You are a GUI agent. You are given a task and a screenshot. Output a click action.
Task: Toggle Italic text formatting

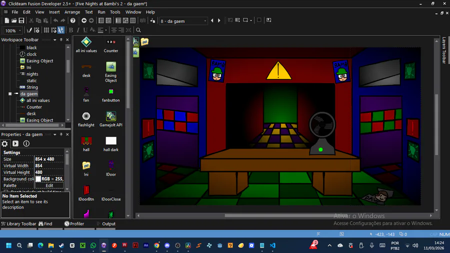78,30
